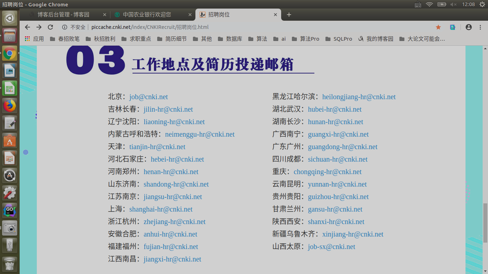
Task: Click the scrollbar down arrow
Action: pyautogui.click(x=485, y=271)
